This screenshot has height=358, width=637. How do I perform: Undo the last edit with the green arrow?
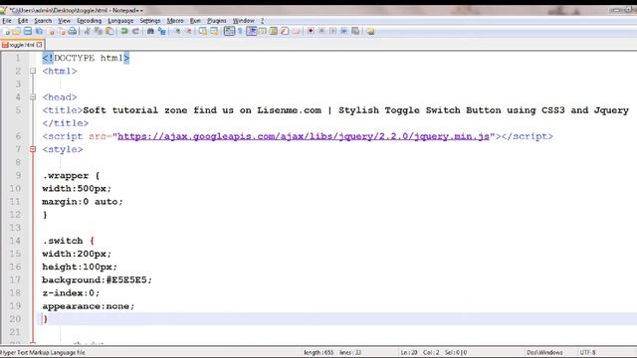click(124, 31)
